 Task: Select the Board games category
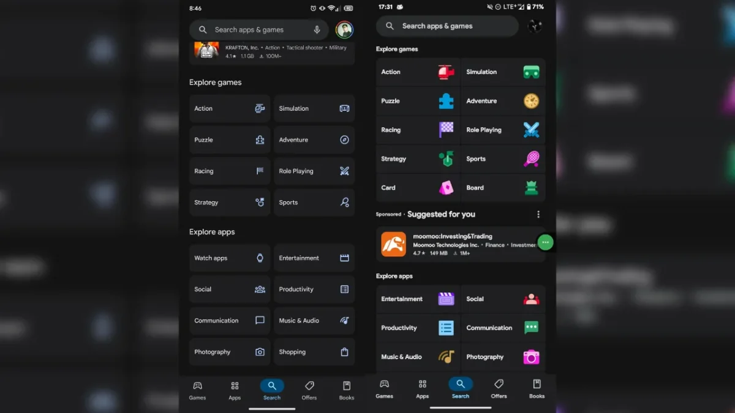pos(502,188)
